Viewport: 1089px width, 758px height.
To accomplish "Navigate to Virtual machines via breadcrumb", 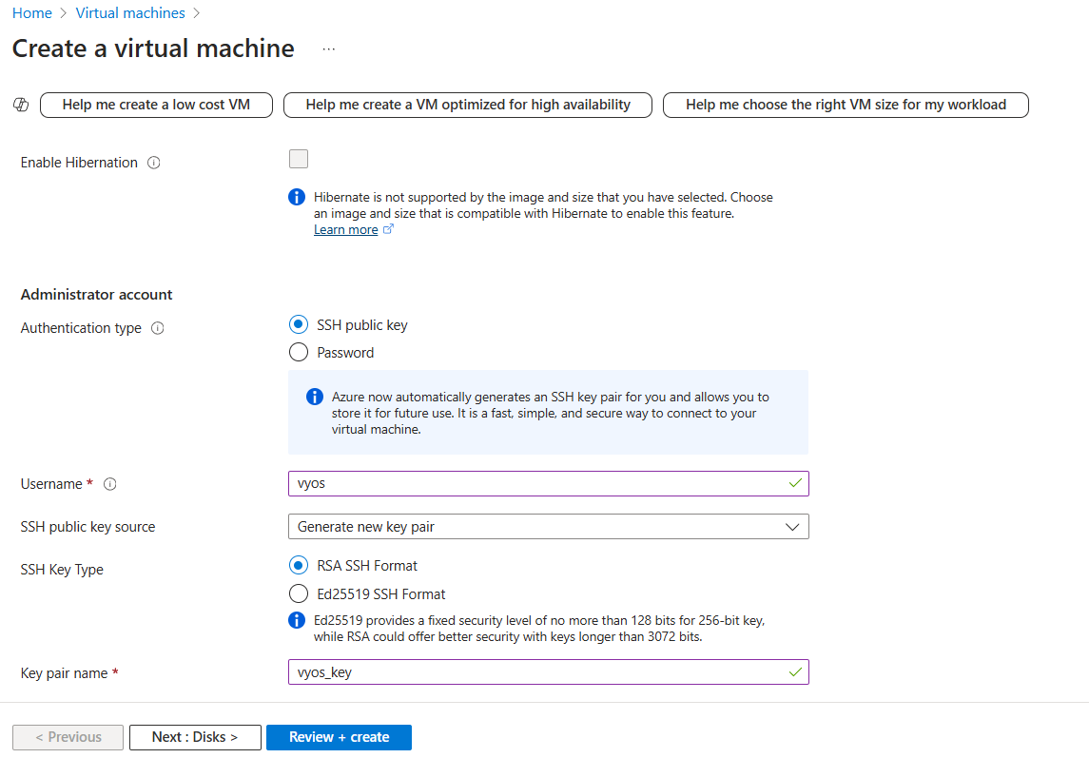I will coord(130,12).
